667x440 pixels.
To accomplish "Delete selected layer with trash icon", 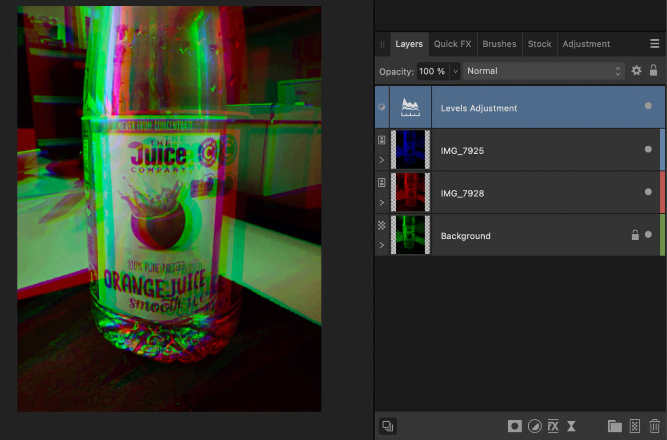I will tap(655, 426).
